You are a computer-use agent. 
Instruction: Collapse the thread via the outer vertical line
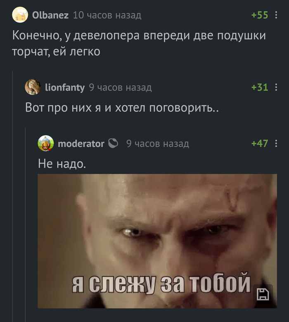(12, 196)
